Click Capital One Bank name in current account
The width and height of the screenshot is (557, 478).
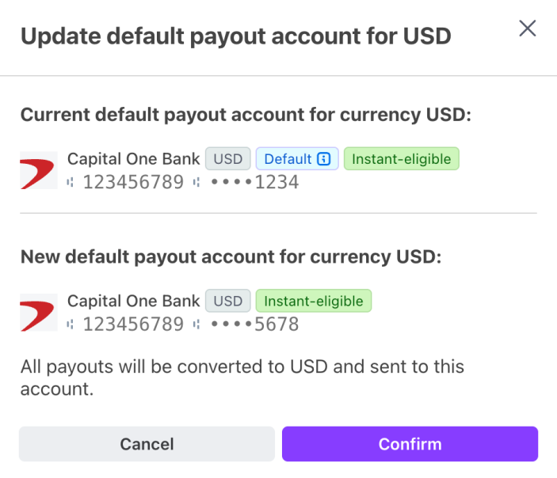click(x=134, y=158)
